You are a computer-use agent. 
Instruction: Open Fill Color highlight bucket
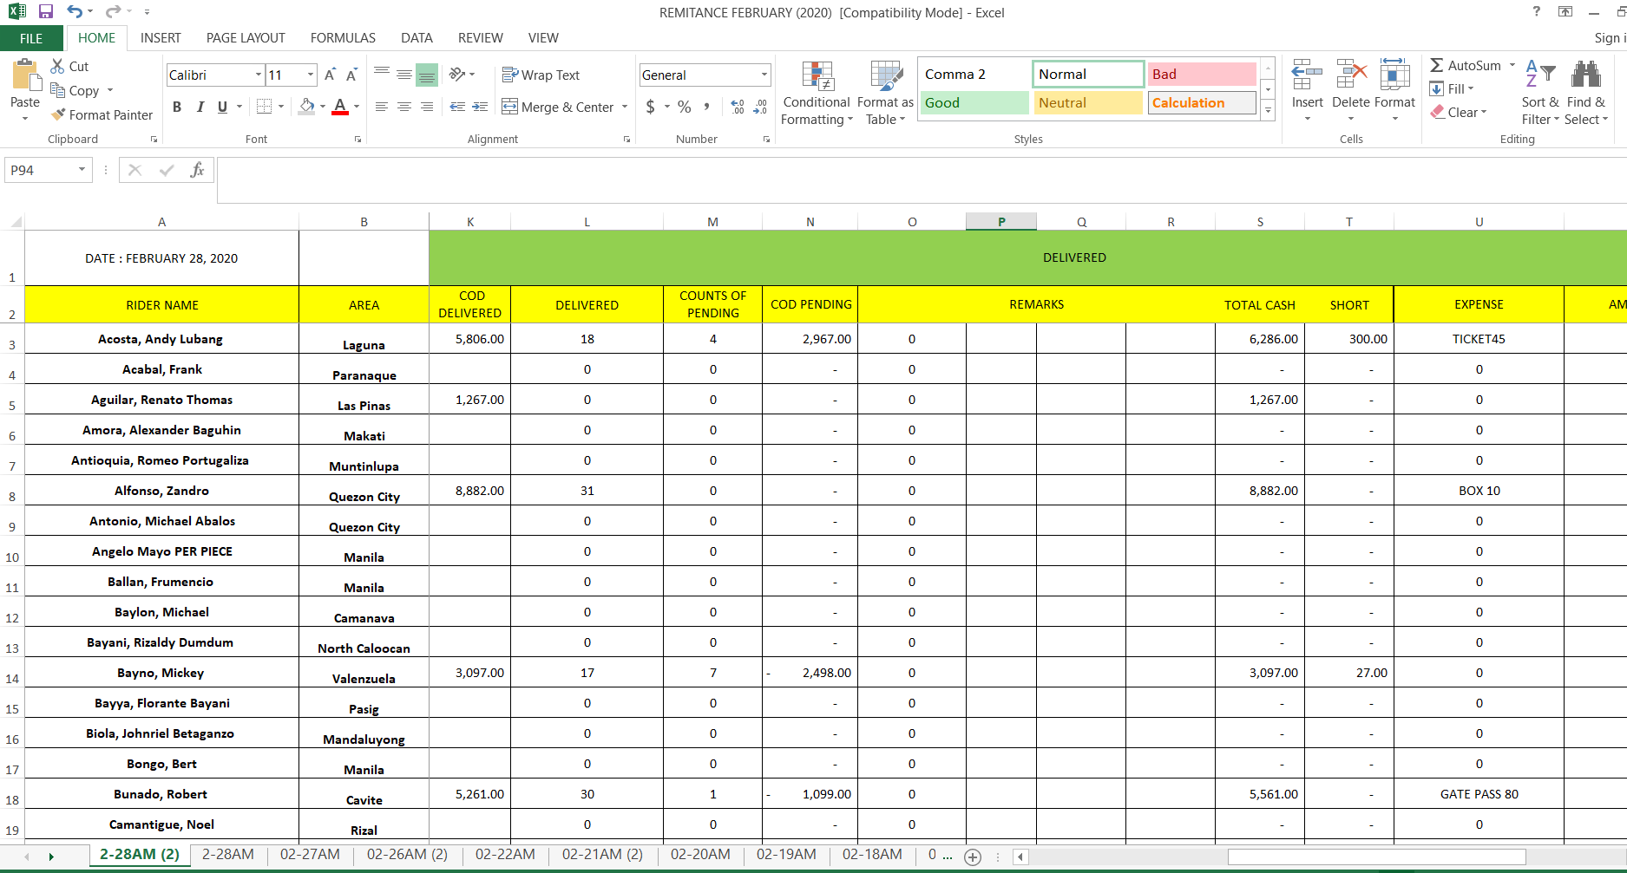[x=307, y=107]
